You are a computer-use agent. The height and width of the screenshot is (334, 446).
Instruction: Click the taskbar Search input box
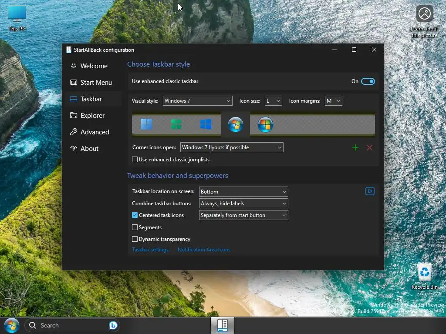pyautogui.click(x=72, y=325)
